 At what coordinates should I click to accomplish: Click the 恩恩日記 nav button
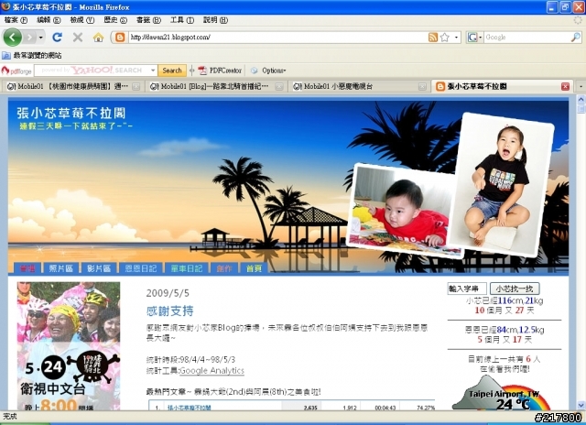[x=140, y=268]
